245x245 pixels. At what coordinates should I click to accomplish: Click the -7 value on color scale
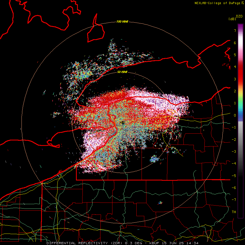234,200
